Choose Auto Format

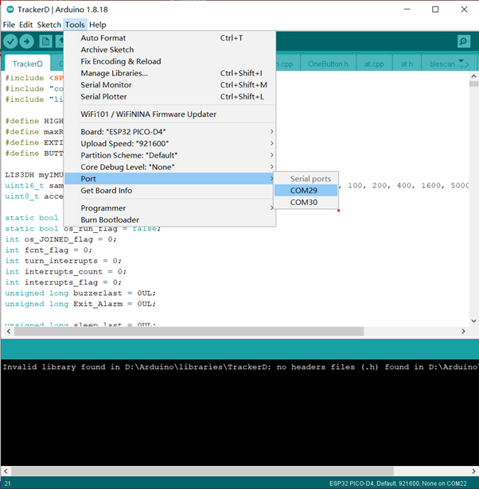pos(169,38)
